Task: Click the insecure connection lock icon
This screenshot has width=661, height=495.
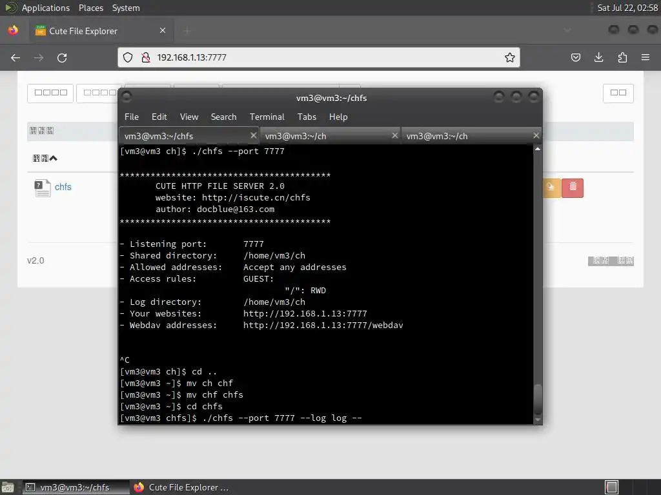Action: tap(145, 57)
